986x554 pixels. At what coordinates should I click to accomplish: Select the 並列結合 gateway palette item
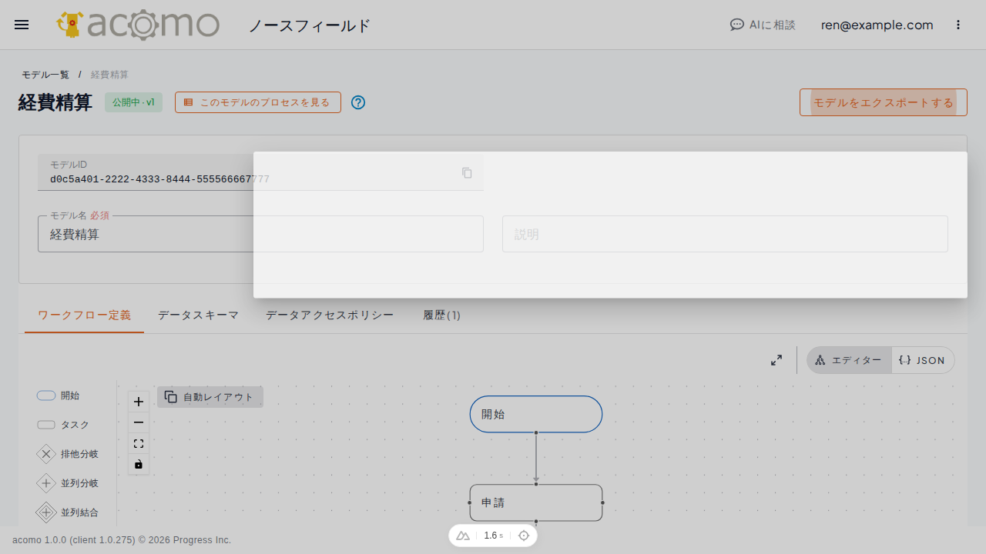point(67,512)
